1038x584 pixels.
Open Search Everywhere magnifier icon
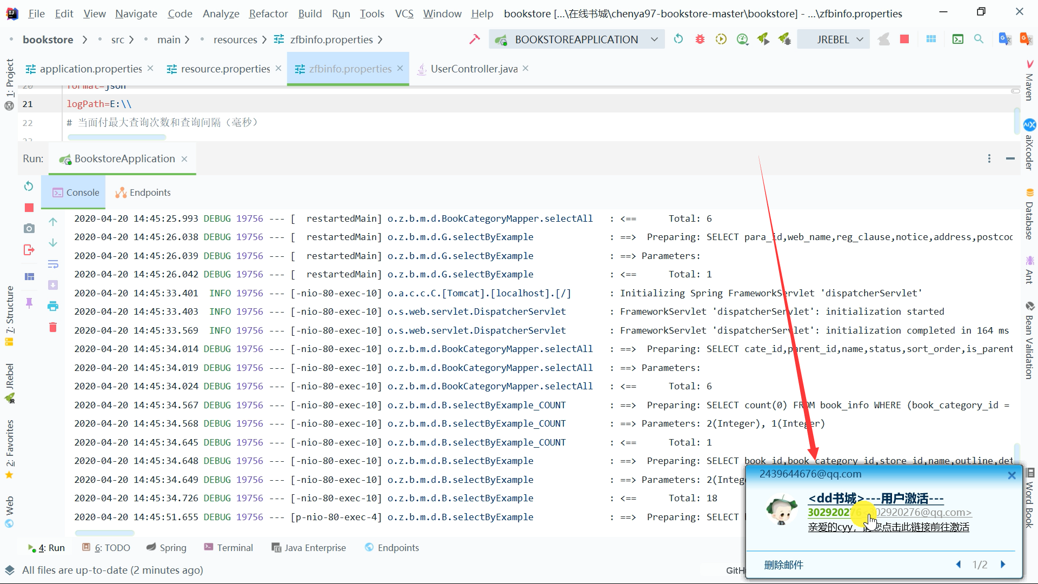tap(979, 39)
